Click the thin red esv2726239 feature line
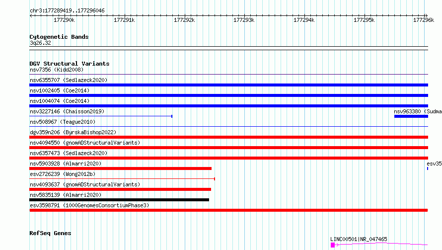Screen dimensions: 442x250 pos(122,178)
